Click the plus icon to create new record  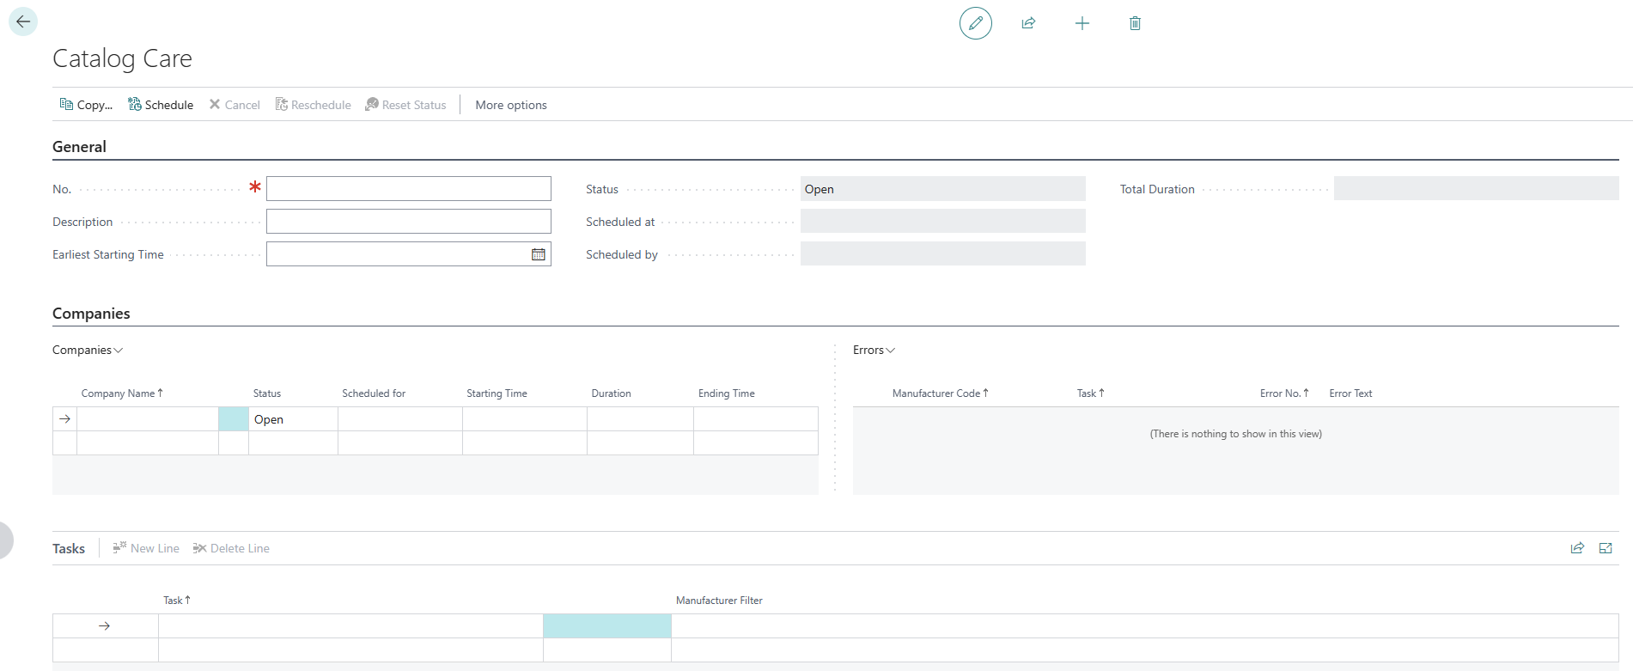point(1082,23)
